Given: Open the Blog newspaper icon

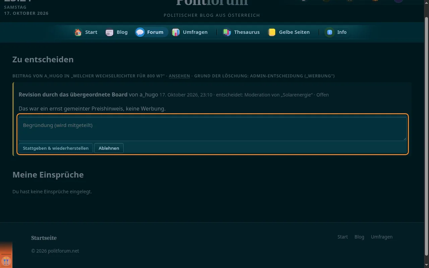Looking at the screenshot, I should [x=110, y=32].
